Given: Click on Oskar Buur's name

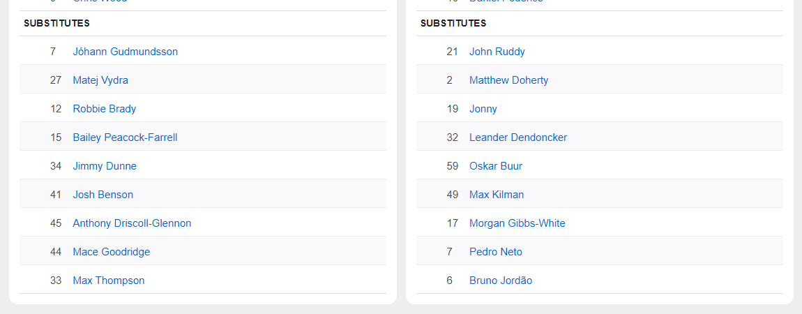Looking at the screenshot, I should pyautogui.click(x=496, y=166).
